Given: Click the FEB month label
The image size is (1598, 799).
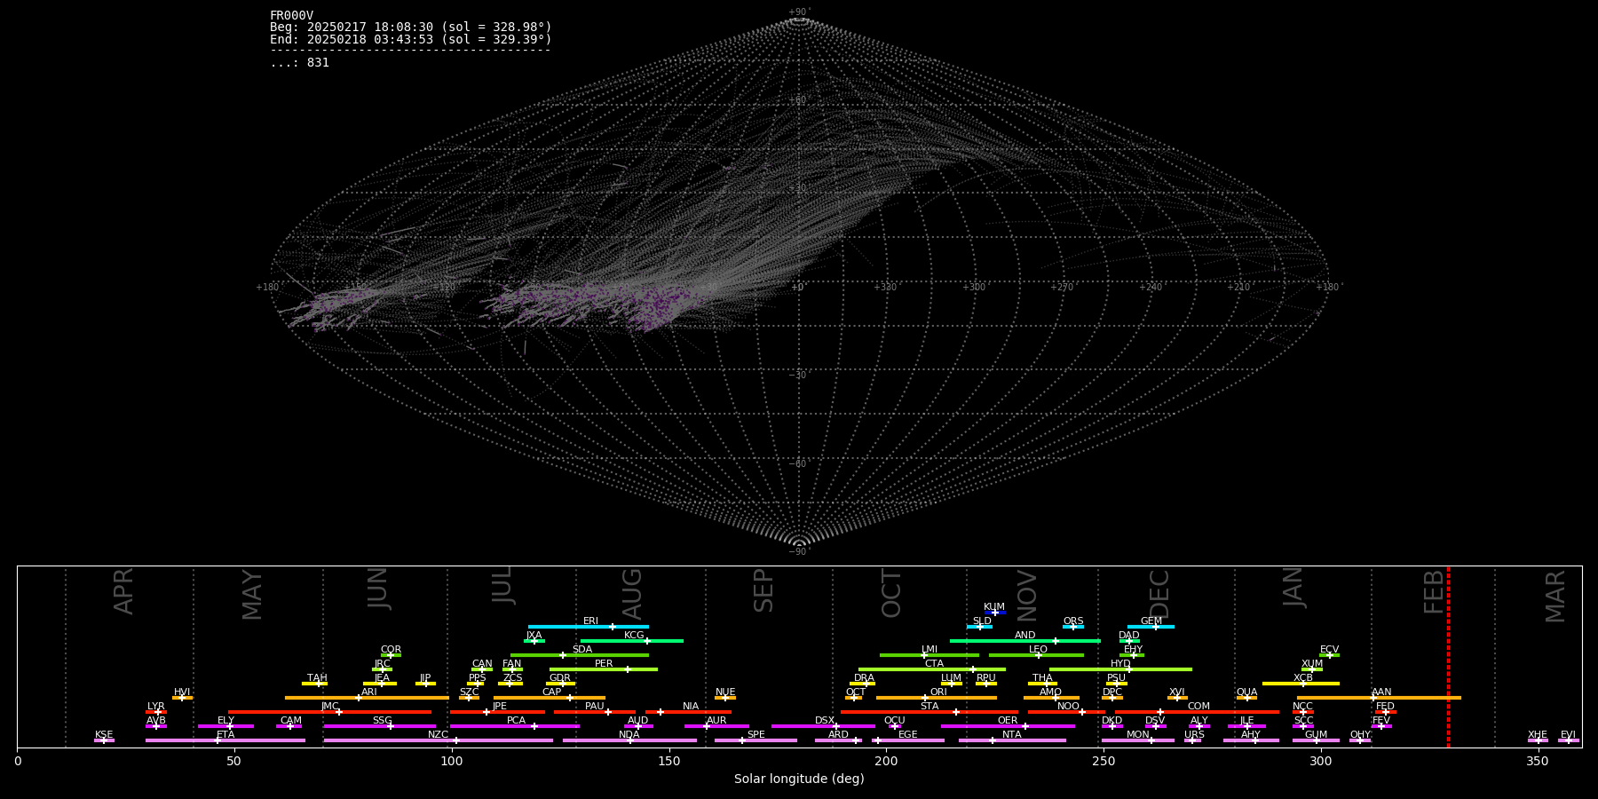Looking at the screenshot, I should (x=1434, y=592).
